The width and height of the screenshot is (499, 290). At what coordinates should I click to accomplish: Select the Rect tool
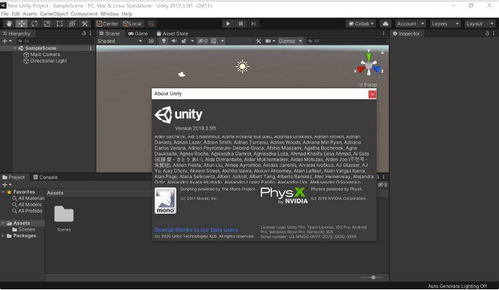point(59,24)
